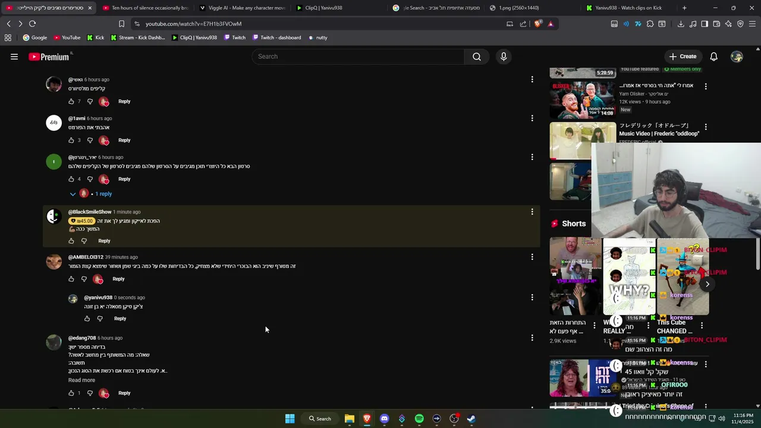Open YouTube notifications bell

tap(713, 56)
